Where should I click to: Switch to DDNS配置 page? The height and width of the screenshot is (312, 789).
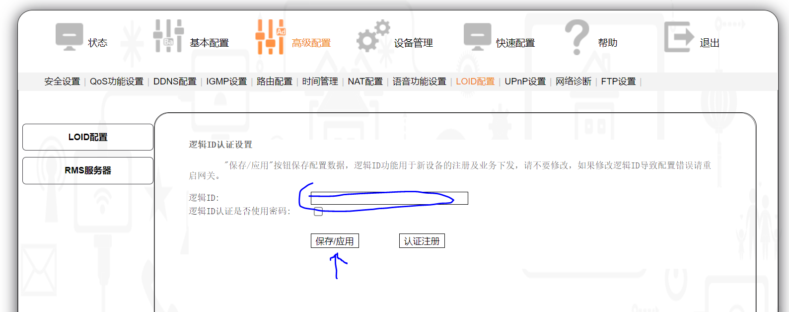(x=175, y=81)
